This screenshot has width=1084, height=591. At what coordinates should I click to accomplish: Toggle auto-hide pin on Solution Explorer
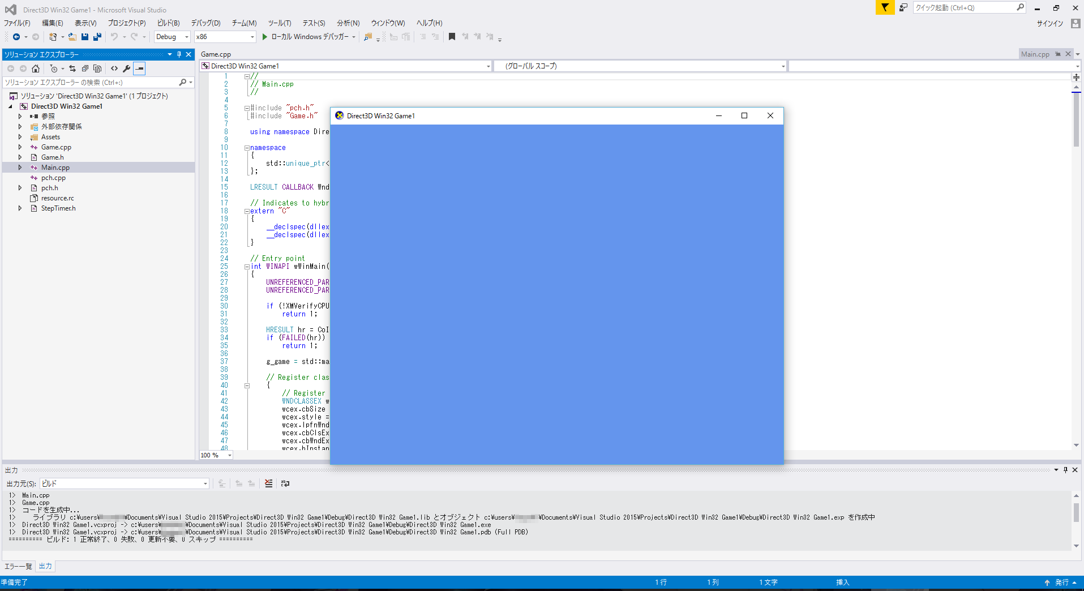click(x=179, y=54)
